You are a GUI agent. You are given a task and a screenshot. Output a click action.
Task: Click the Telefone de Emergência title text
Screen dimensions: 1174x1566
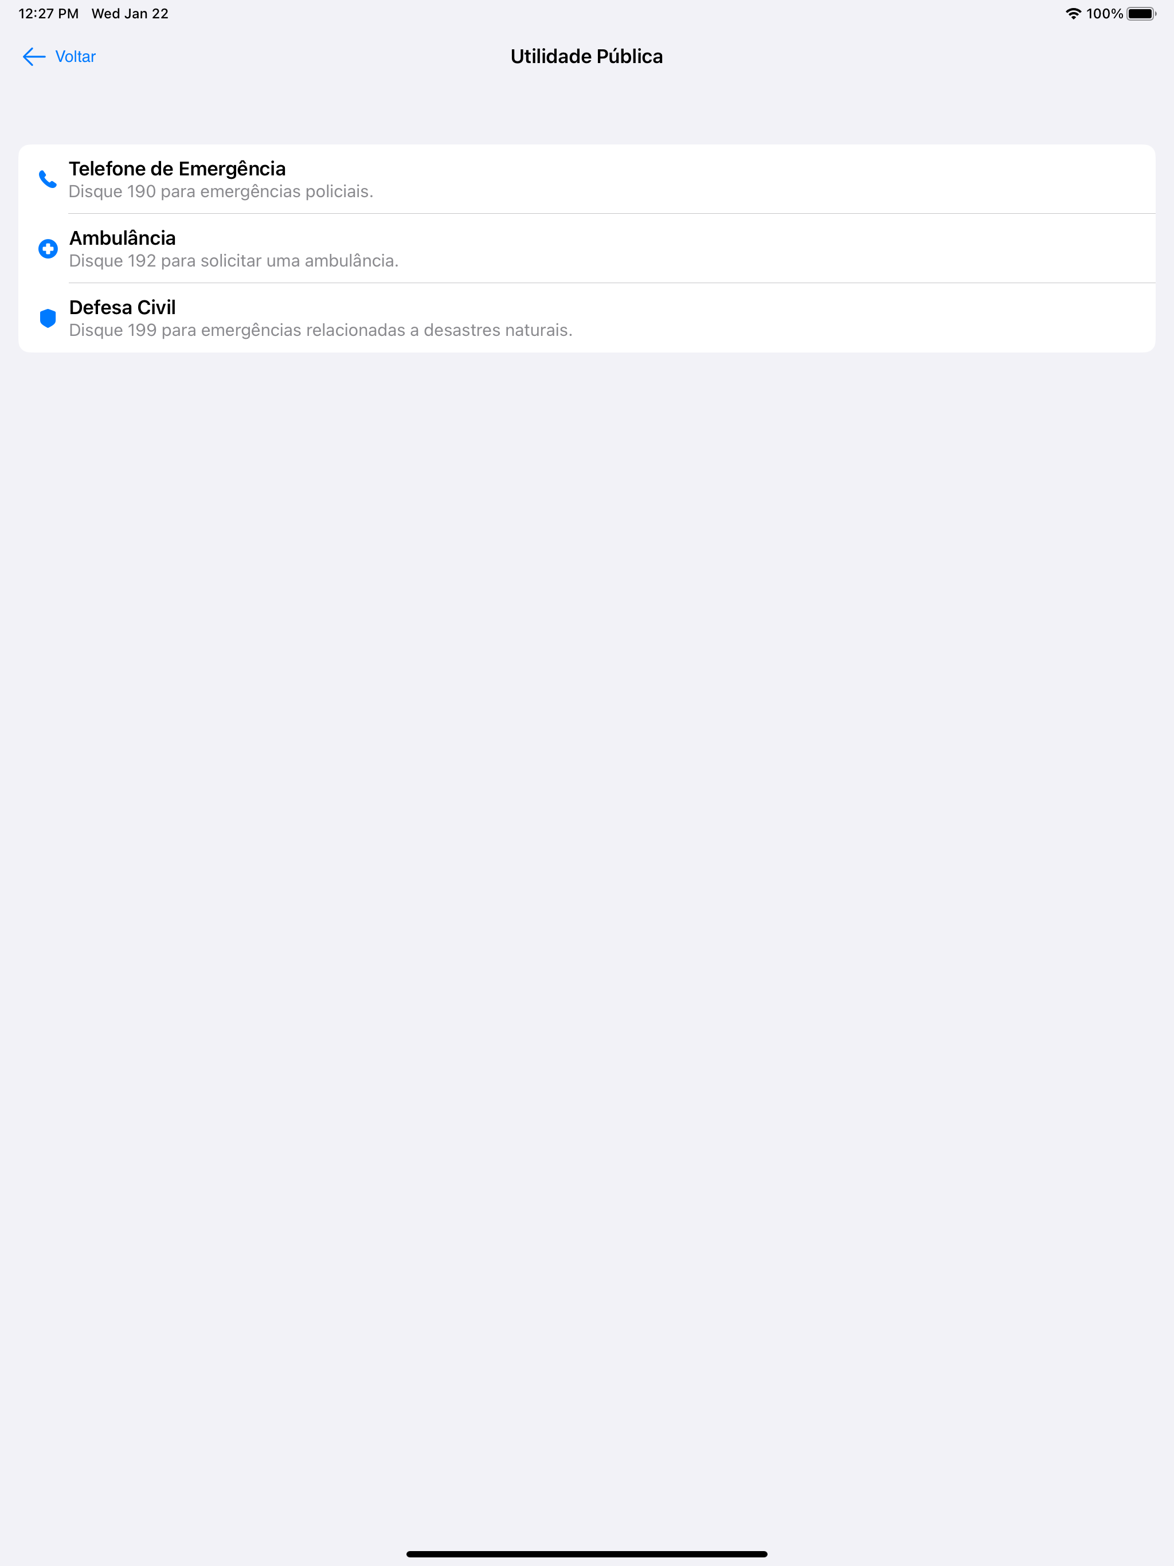pos(177,169)
